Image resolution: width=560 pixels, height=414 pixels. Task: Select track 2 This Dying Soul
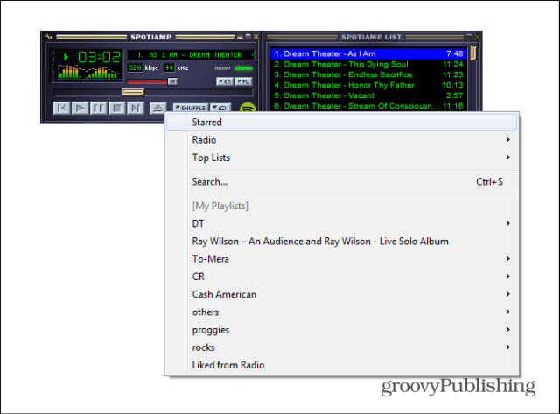(x=368, y=64)
